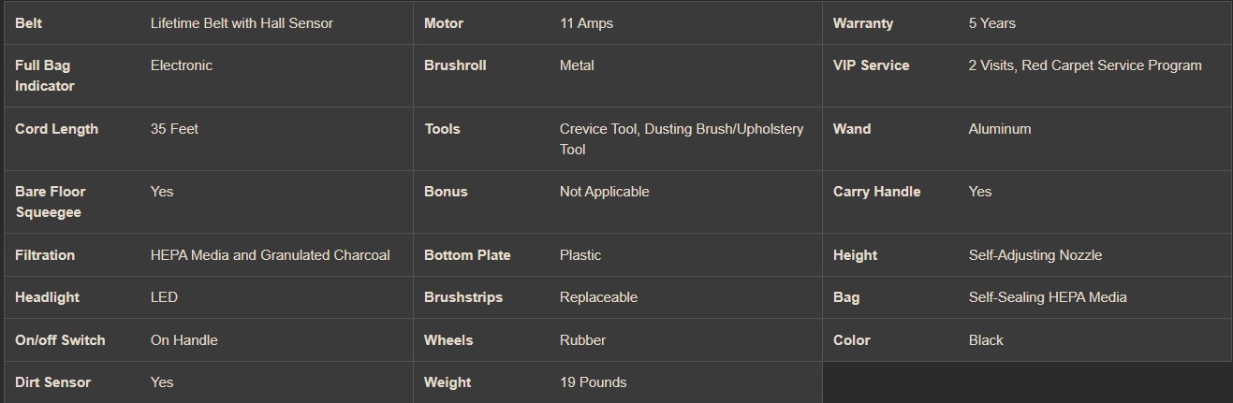Click the Belt specification label
This screenshot has height=403, width=1233.
29,23
